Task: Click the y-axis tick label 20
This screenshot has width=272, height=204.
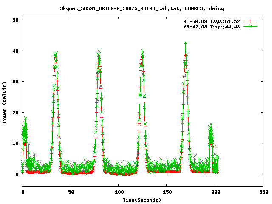Action: point(15,112)
